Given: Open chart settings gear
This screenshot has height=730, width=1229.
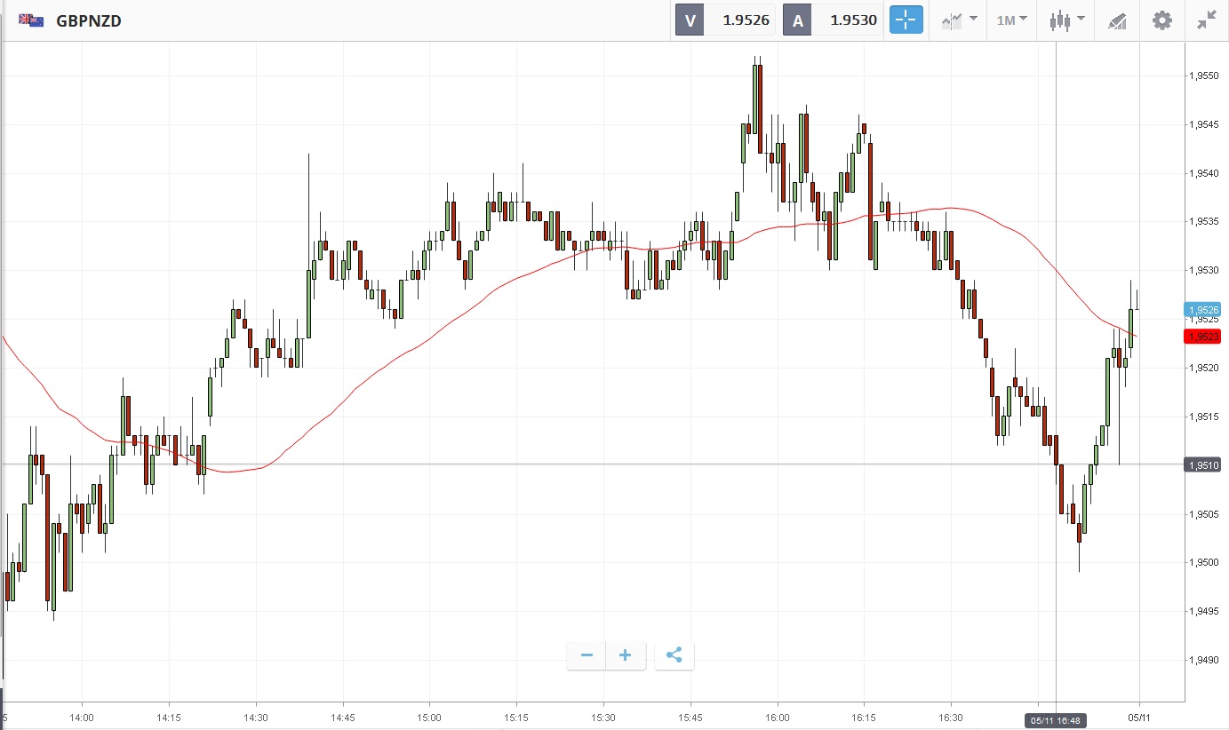Looking at the screenshot, I should pos(1162,20).
